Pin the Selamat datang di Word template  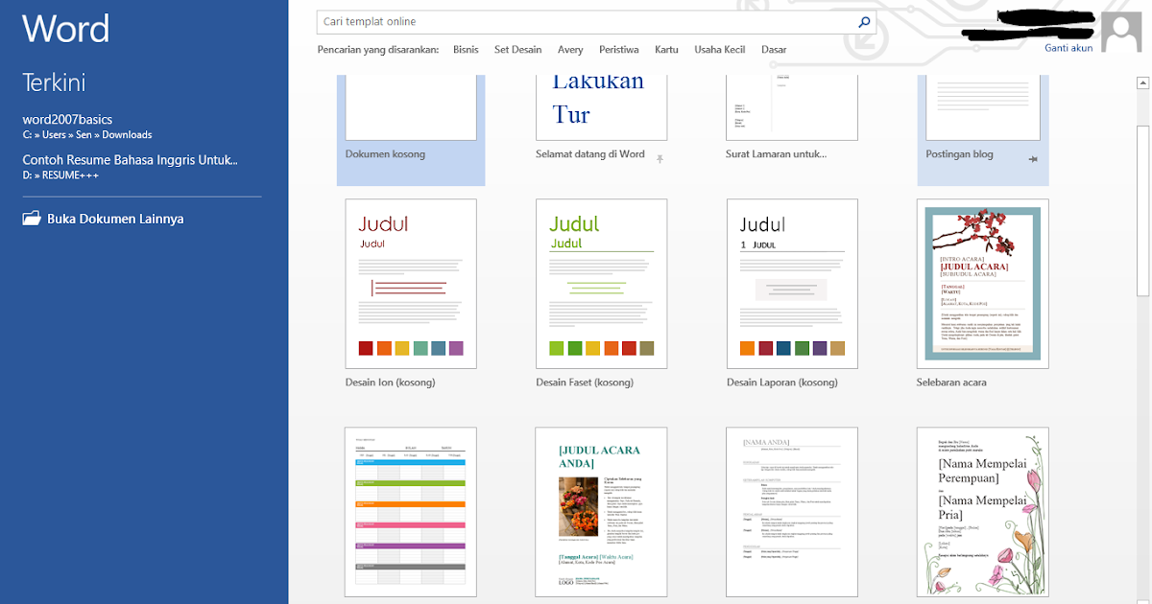(660, 158)
